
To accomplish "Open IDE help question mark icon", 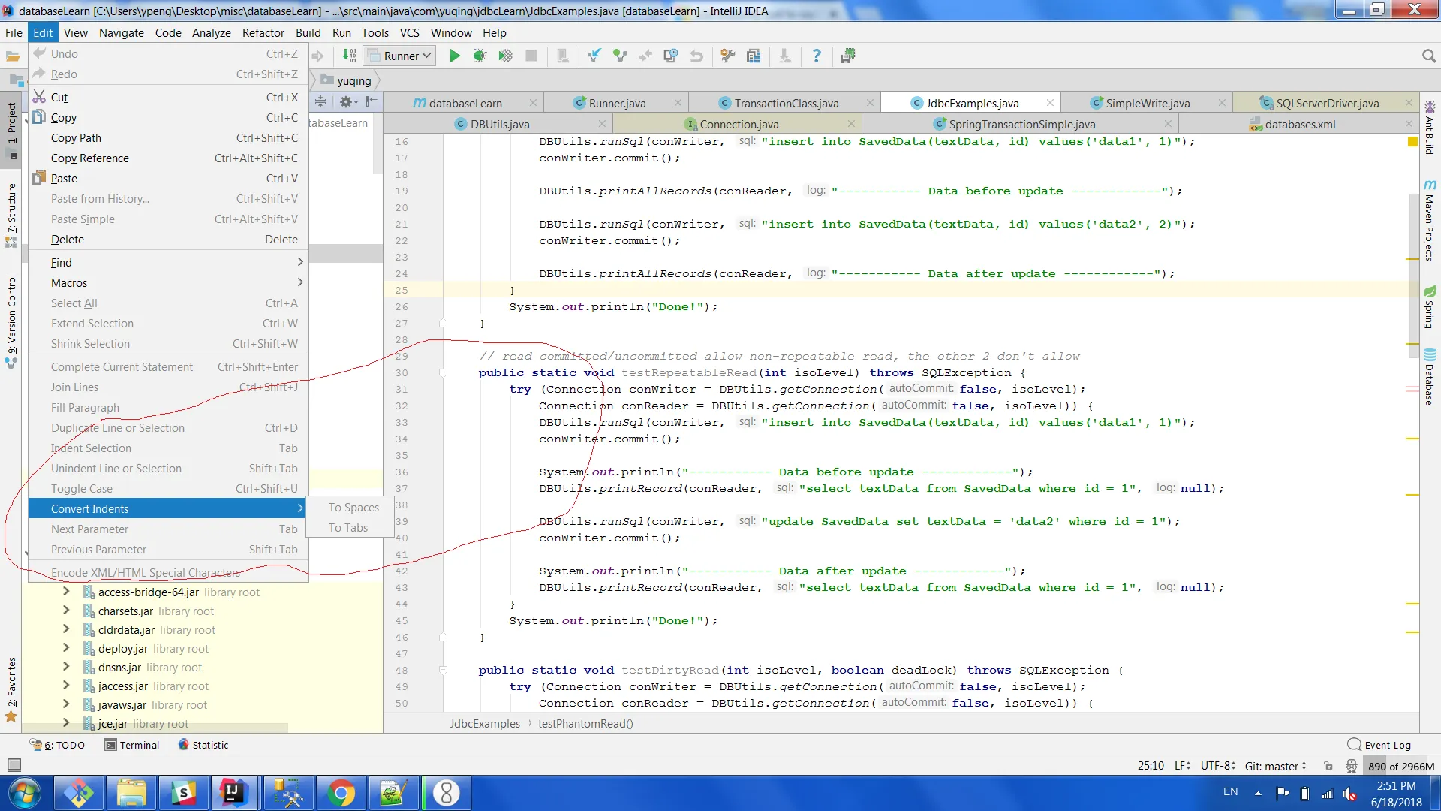I will 817,56.
